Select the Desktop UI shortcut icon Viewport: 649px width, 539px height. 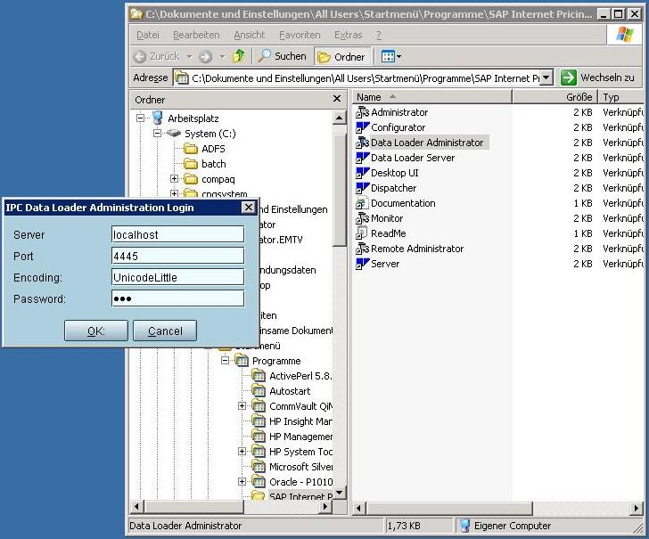(x=362, y=173)
